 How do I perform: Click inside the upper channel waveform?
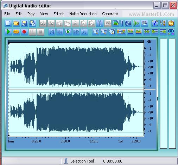(x=76, y=67)
